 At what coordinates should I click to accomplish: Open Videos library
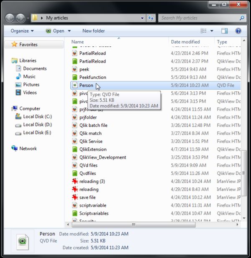30,93
